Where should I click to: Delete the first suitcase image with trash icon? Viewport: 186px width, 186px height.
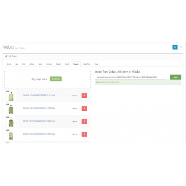tap(84, 96)
